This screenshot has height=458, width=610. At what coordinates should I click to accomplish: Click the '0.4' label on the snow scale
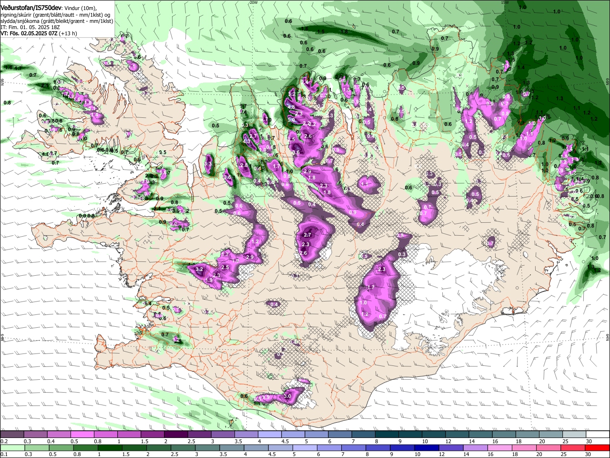(x=51, y=441)
